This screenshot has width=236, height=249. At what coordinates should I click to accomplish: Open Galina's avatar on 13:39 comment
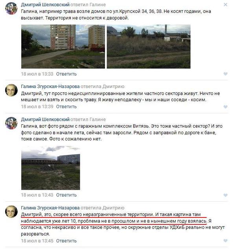point(11,90)
